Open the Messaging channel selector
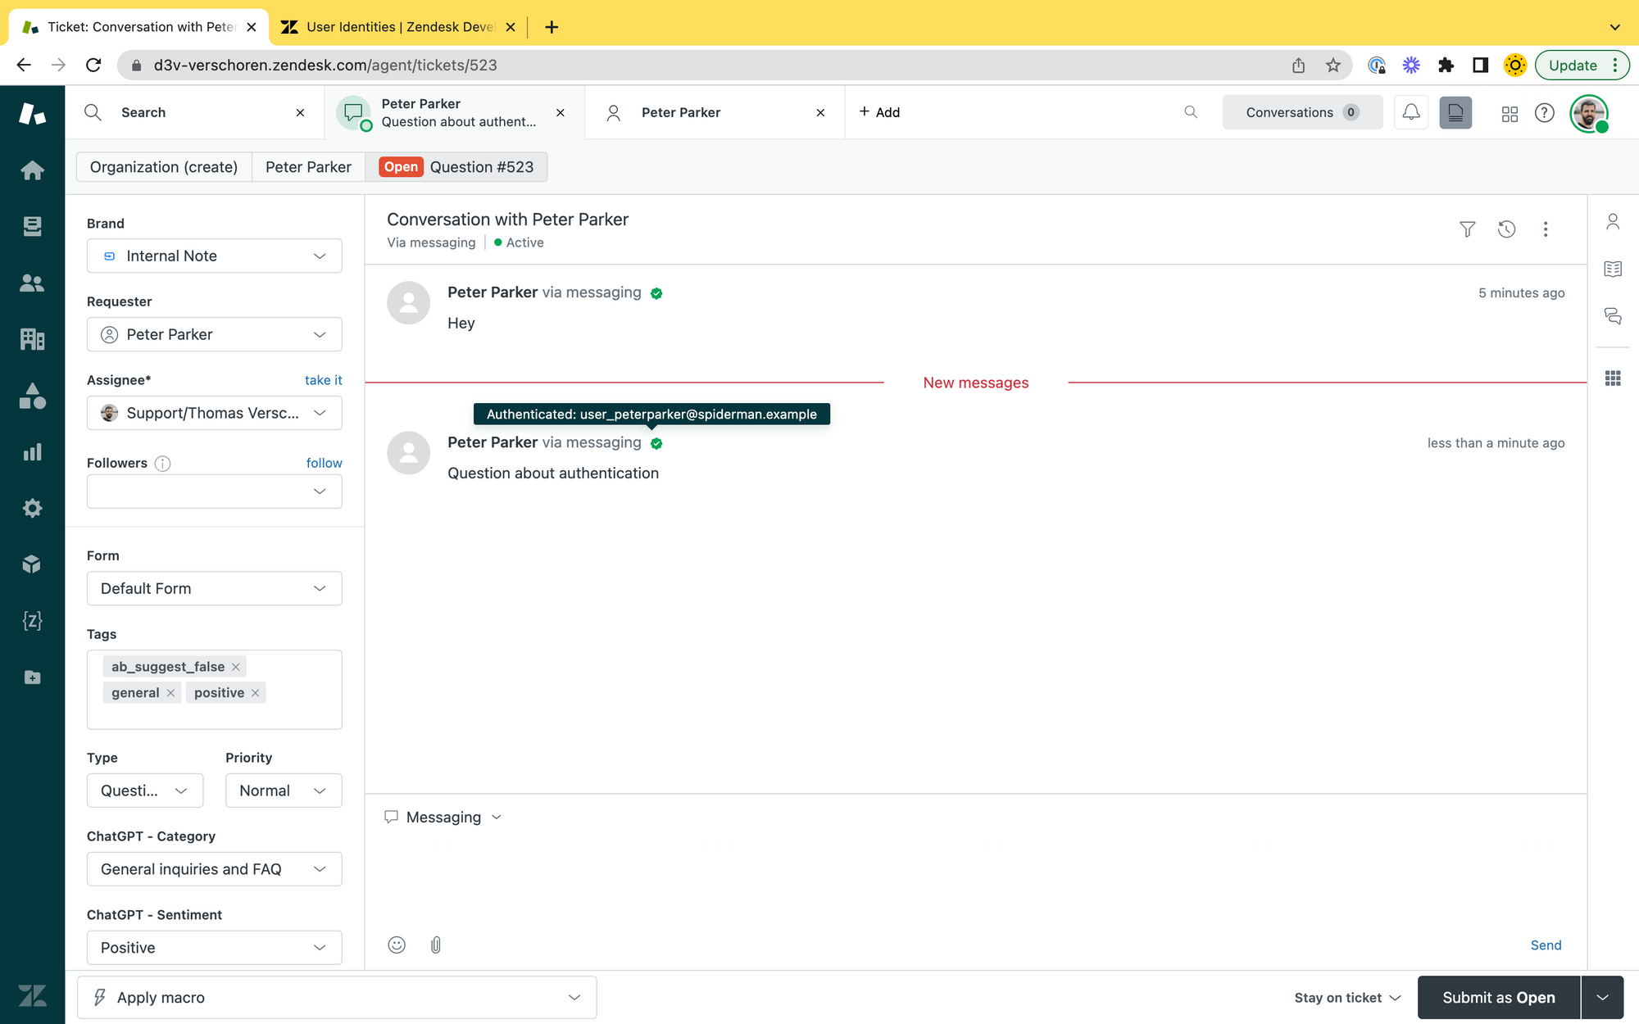The height and width of the screenshot is (1024, 1639). click(443, 818)
